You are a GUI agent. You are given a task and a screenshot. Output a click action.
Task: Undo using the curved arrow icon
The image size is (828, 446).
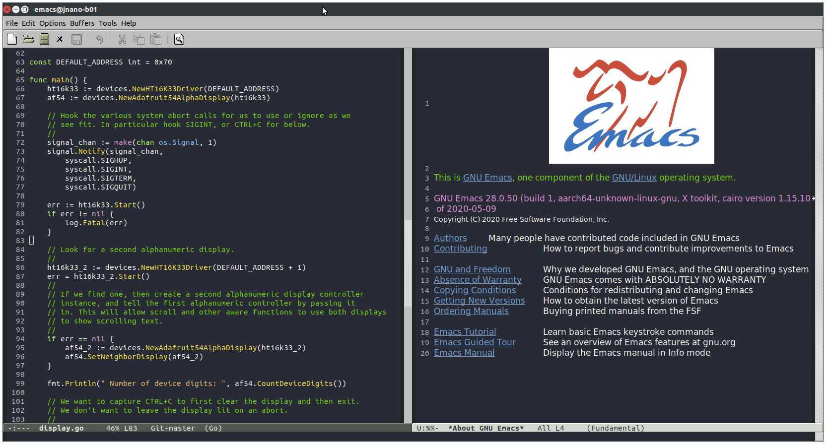pos(99,39)
